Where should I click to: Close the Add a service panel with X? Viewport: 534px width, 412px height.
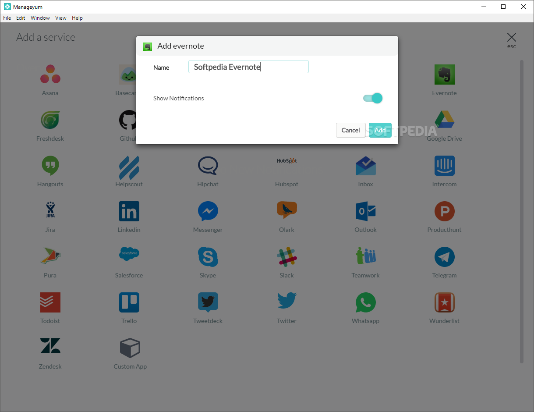[512, 37]
